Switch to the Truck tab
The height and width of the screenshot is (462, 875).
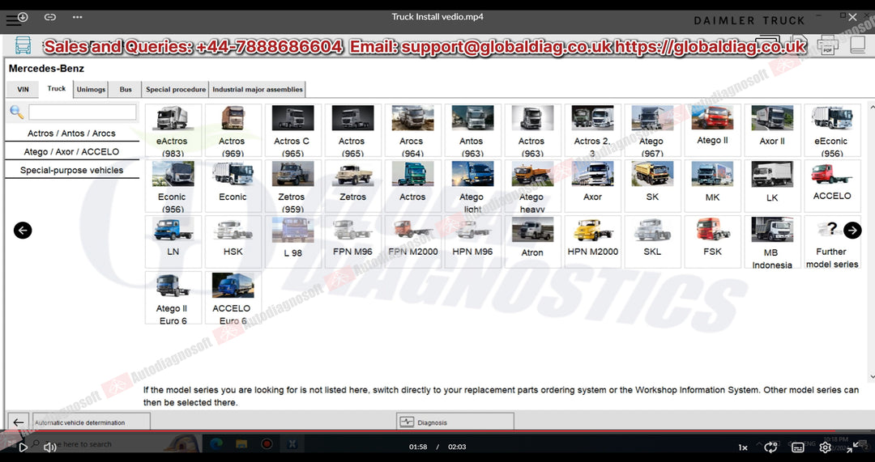coord(57,89)
